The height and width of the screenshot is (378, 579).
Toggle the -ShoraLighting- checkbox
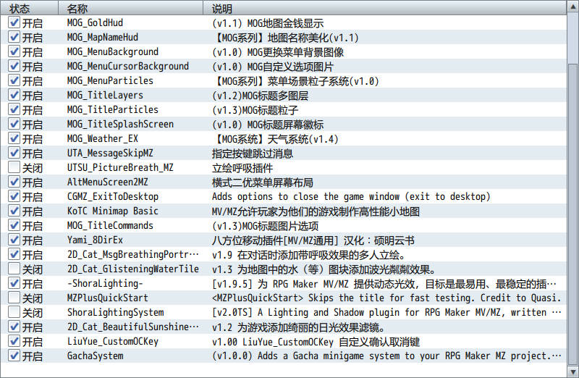(x=14, y=283)
